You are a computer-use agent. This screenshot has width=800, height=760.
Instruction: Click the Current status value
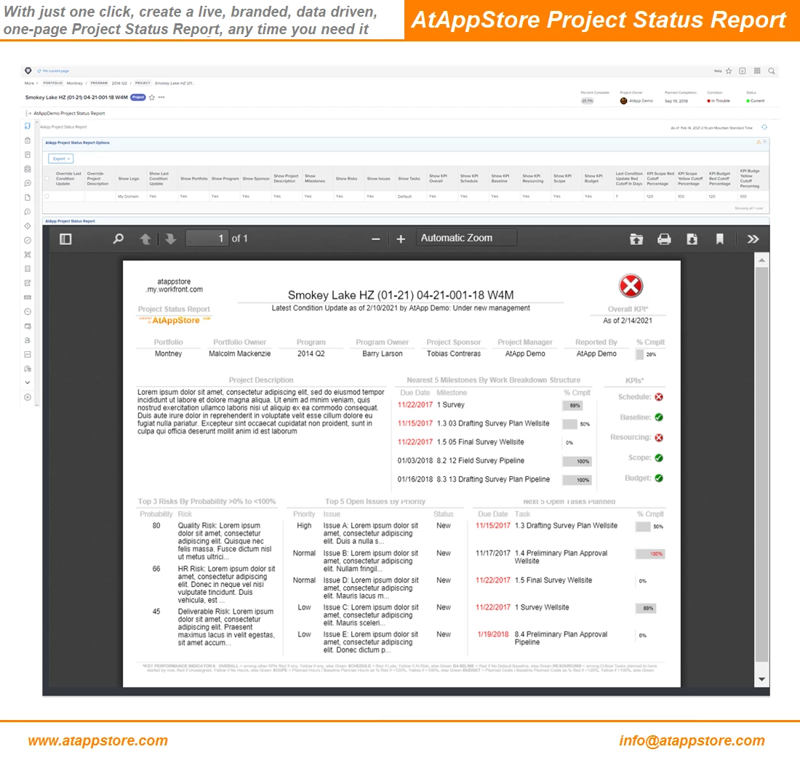pos(756,101)
